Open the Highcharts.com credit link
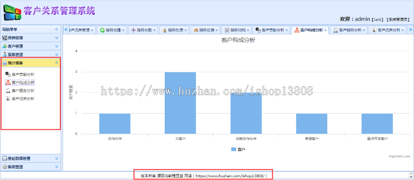The height and width of the screenshot is (180, 414). (x=399, y=156)
